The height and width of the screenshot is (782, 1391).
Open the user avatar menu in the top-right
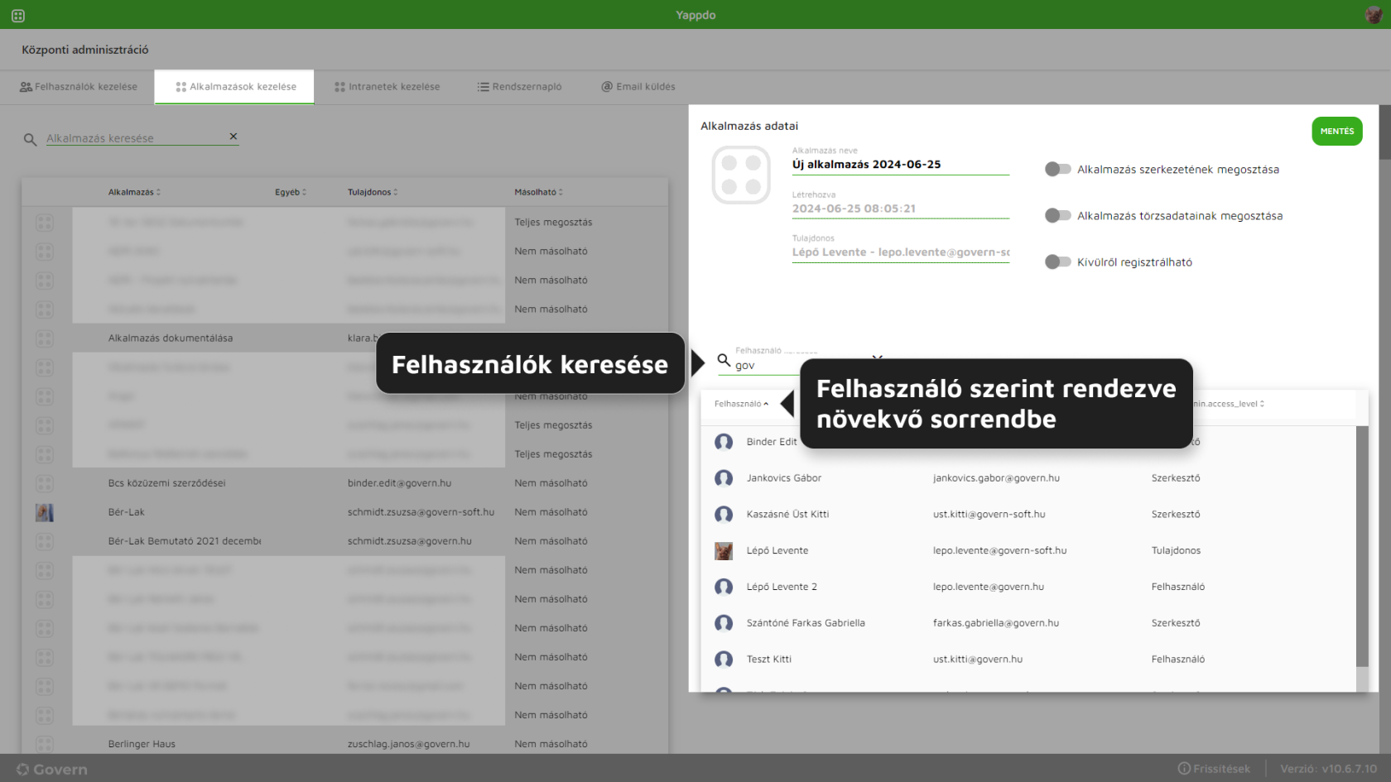(1373, 14)
